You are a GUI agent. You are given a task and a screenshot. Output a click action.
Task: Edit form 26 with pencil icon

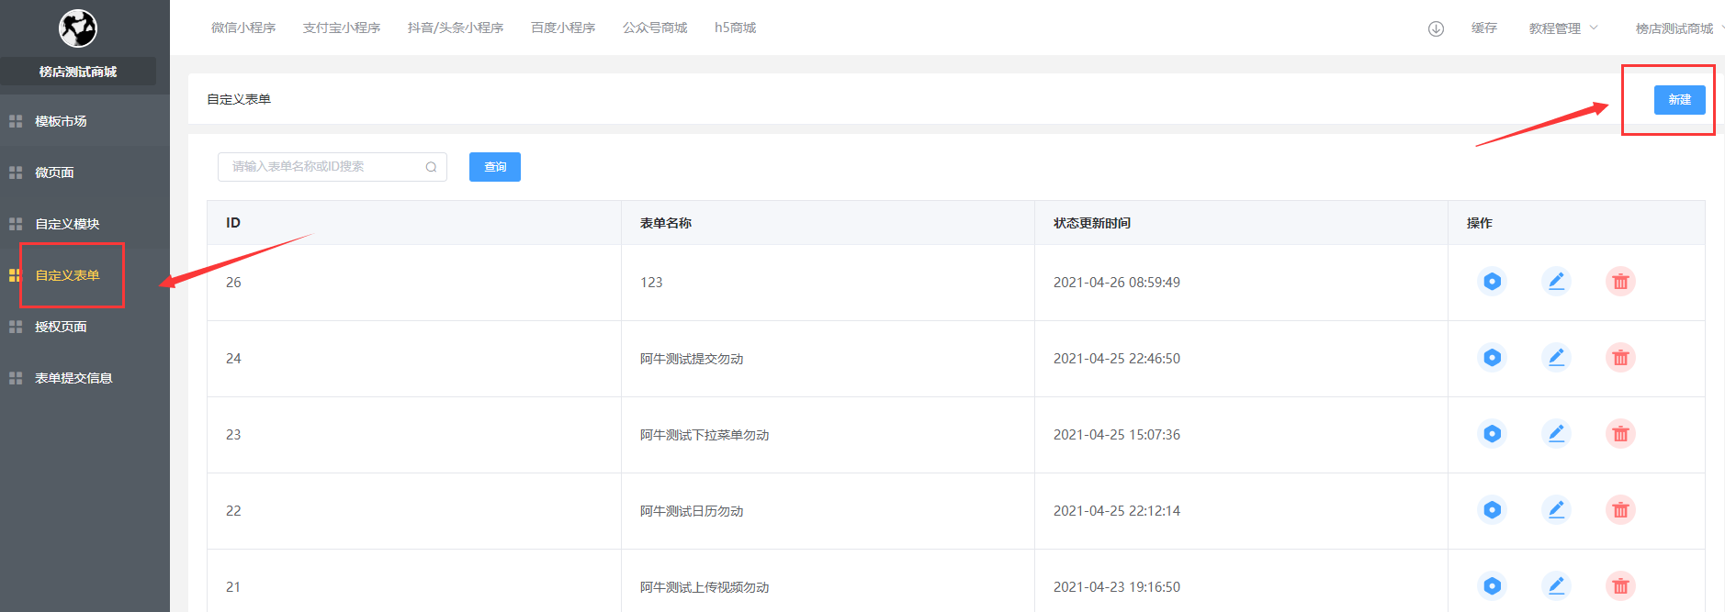[1556, 282]
